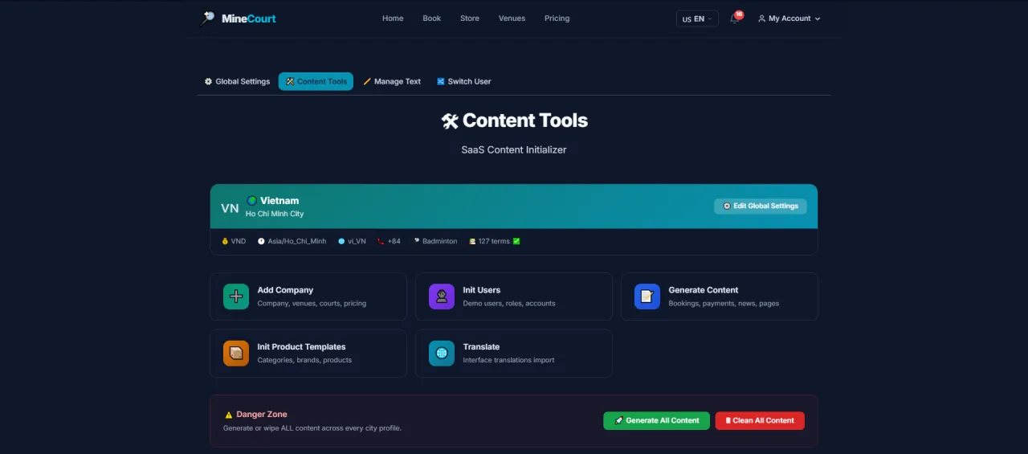Click the +84 dial code text

394,241
